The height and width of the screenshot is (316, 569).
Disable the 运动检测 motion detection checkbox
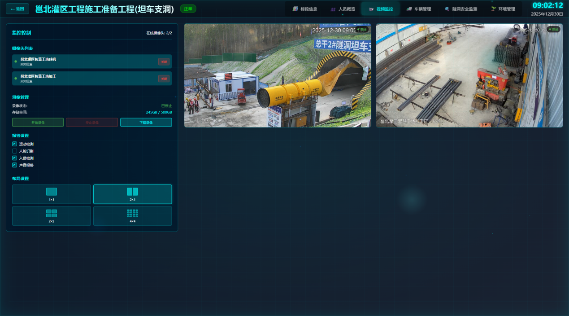coord(15,144)
